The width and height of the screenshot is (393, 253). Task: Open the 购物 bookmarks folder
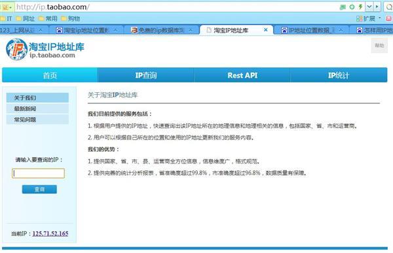coord(71,18)
